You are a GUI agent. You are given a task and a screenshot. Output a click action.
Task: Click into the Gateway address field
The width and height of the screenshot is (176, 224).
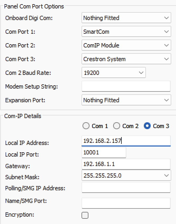pos(126,164)
